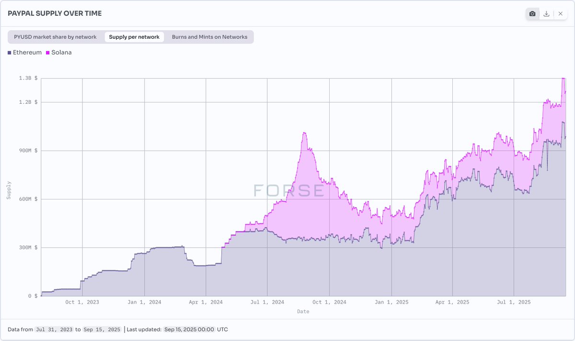Click the Ethereum purple color square
This screenshot has height=341, width=575.
click(x=10, y=53)
